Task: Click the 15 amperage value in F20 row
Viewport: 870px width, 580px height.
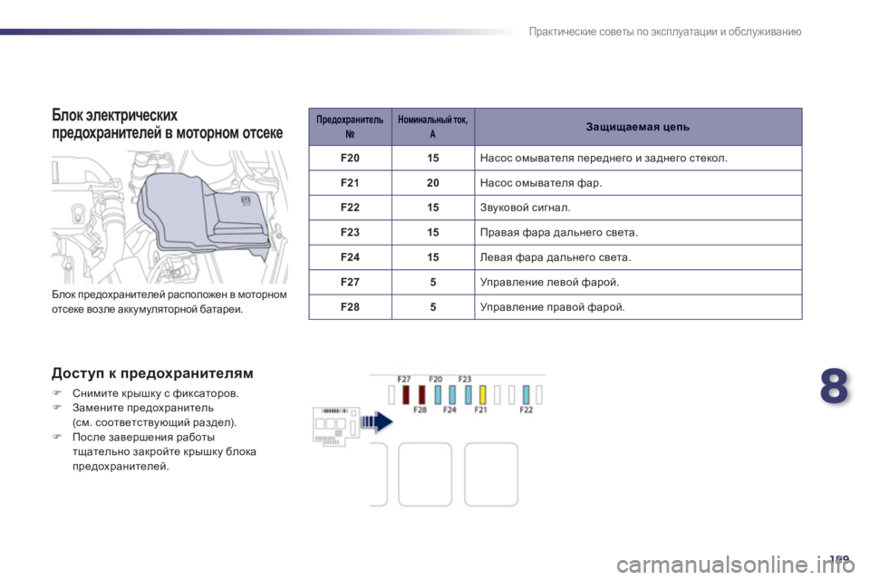Action: point(433,159)
